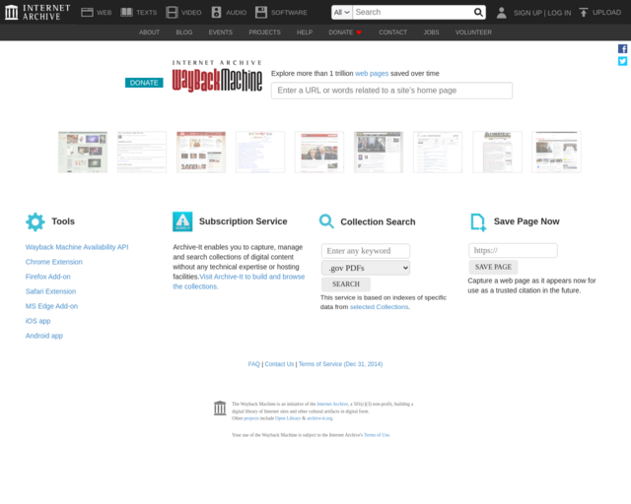Viewport: 631px width, 504px height.
Task: Click the LOG IN link
Action: click(559, 13)
